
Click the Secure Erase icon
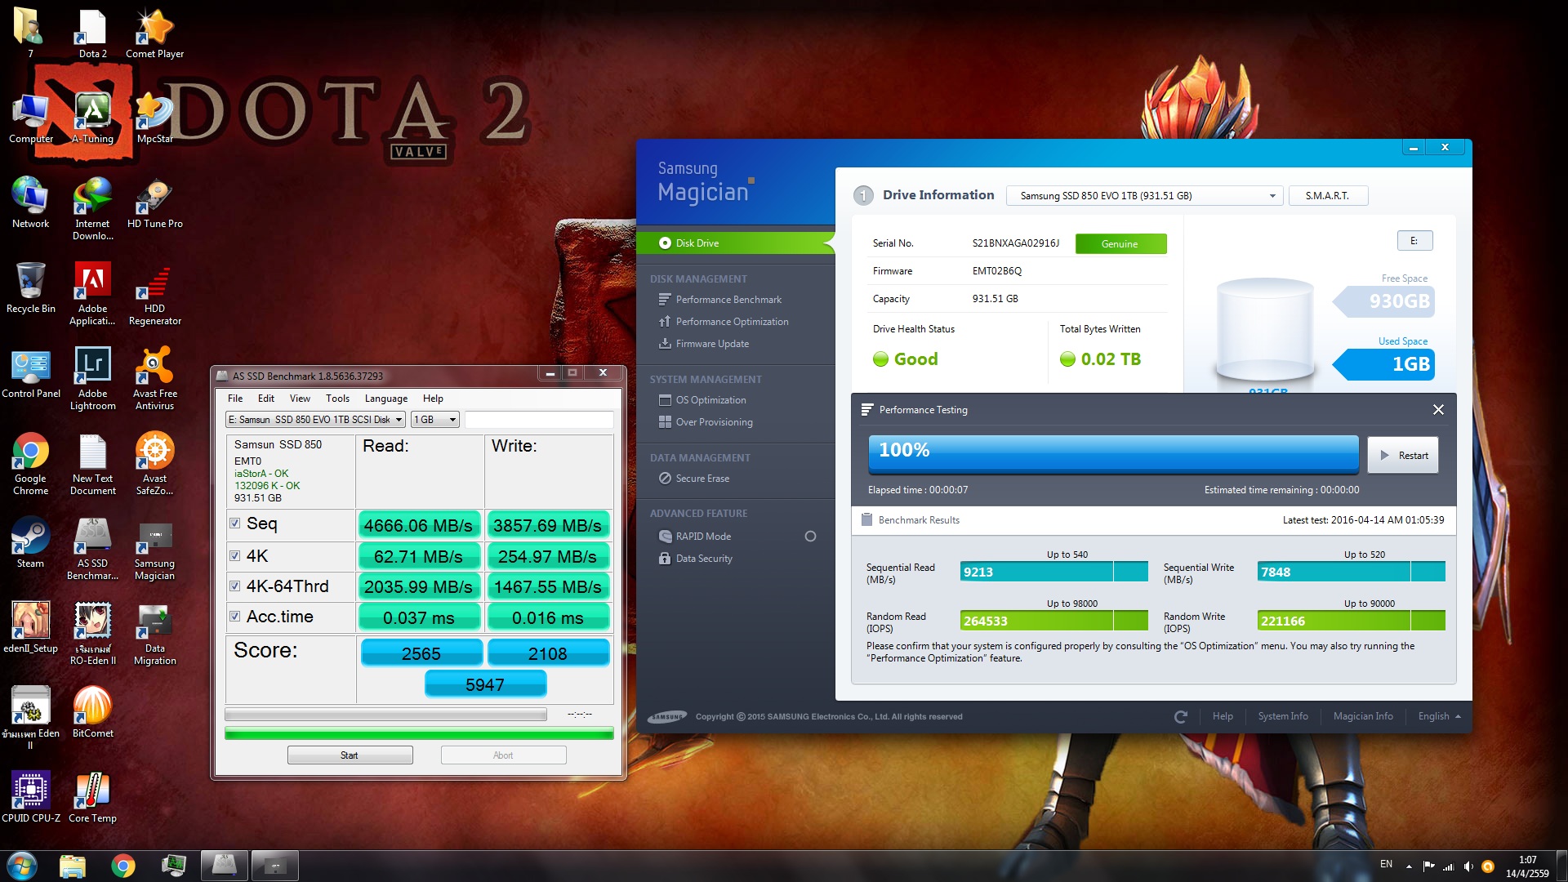665,479
